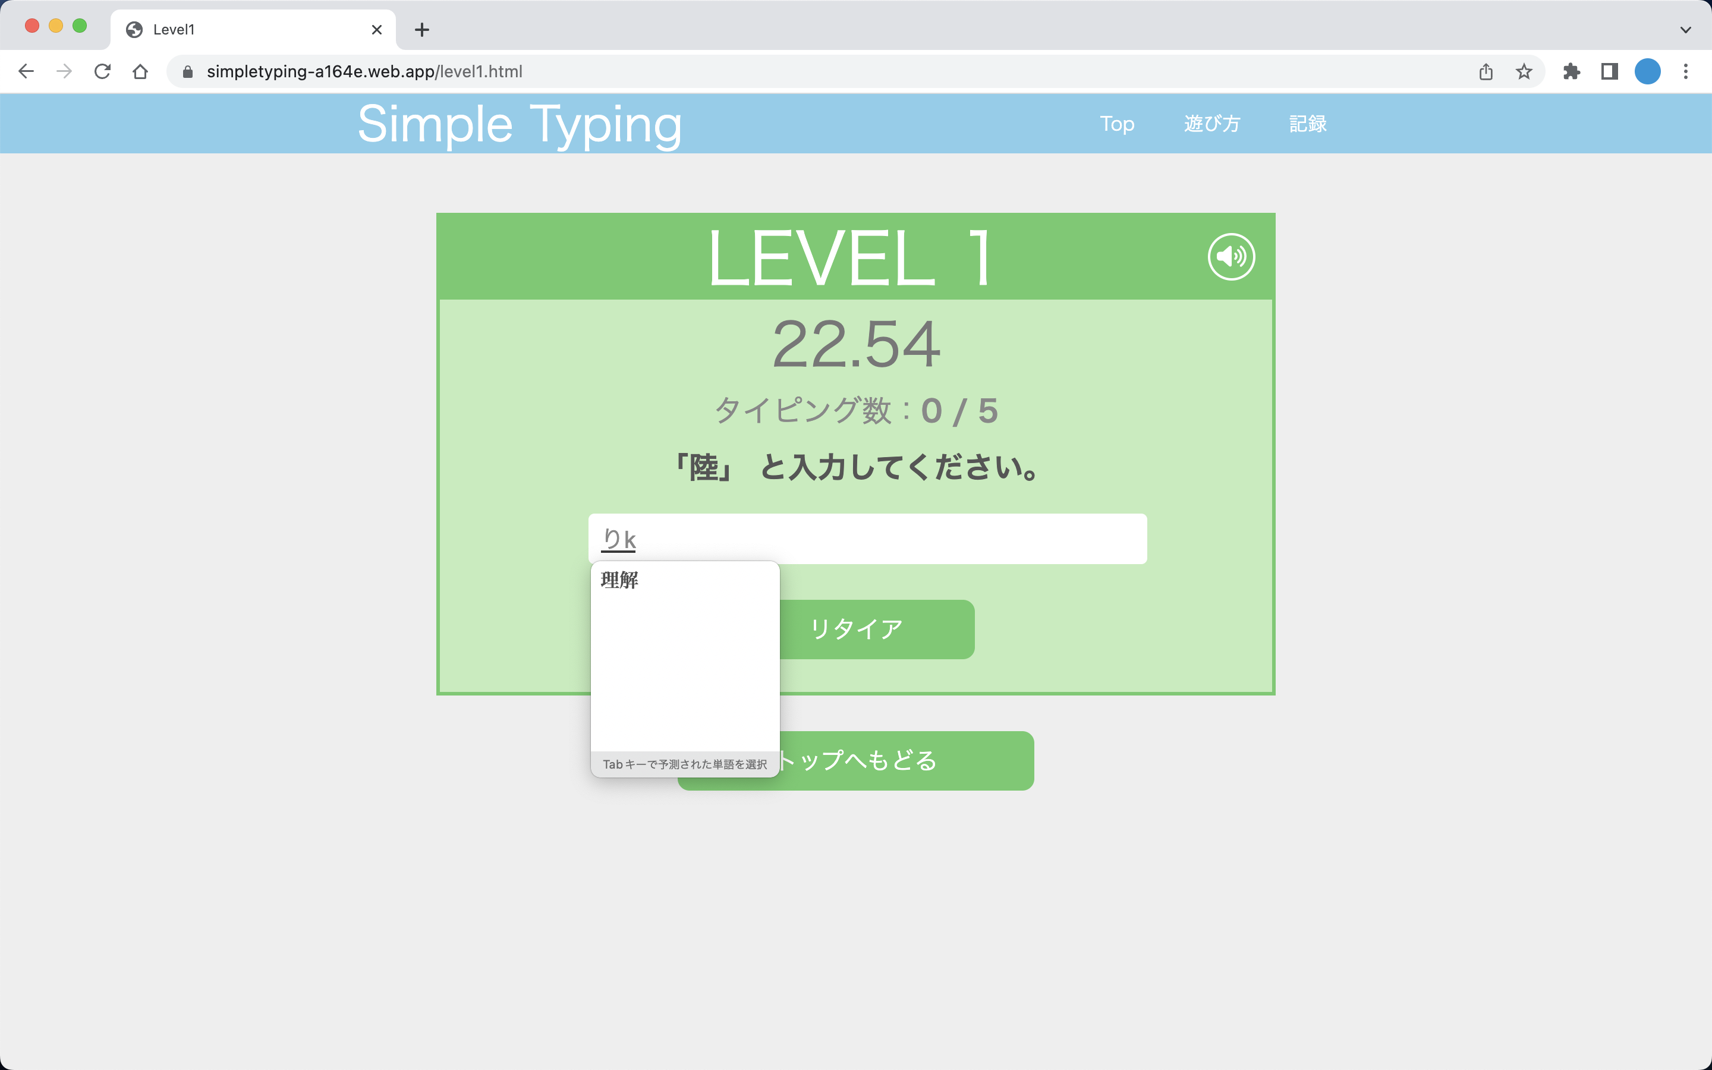Open the share icon in the address bar
Viewport: 1712px width, 1070px height.
(x=1486, y=71)
